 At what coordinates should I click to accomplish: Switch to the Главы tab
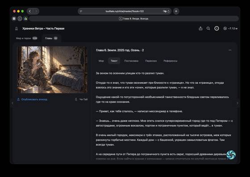(x=51, y=38)
